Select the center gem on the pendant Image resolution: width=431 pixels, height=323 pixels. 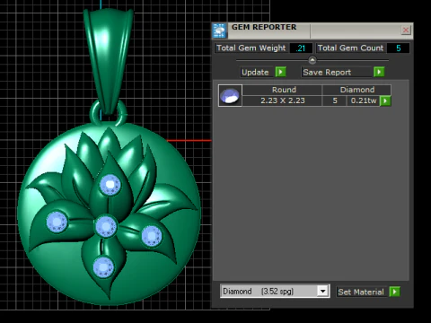106,227
